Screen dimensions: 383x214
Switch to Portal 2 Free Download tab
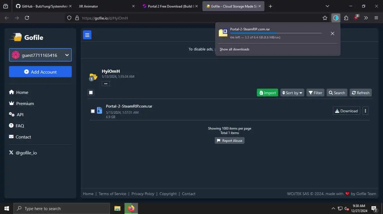click(x=170, y=6)
